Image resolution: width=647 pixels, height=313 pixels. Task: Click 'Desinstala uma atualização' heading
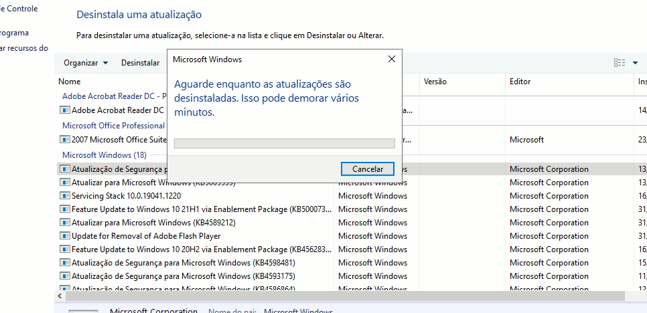pyautogui.click(x=139, y=15)
